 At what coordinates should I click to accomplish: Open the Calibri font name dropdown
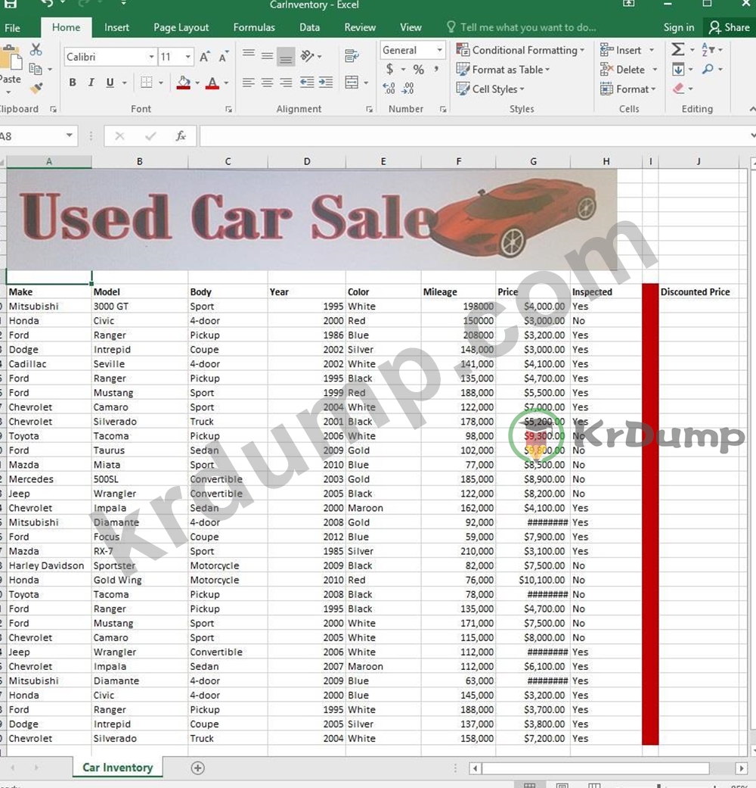coord(151,57)
